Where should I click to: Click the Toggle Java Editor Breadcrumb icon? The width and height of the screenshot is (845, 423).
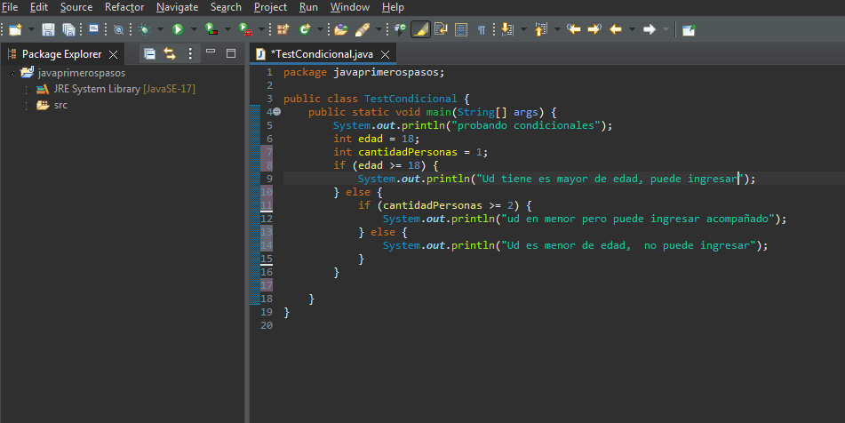tap(400, 29)
